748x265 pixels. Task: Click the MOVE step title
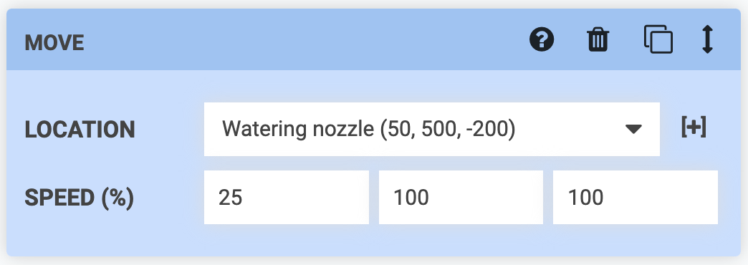[x=54, y=43]
